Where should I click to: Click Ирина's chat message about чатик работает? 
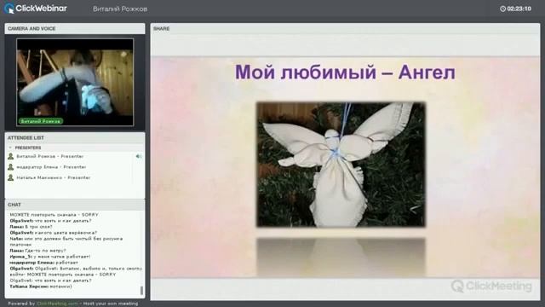tap(50, 257)
